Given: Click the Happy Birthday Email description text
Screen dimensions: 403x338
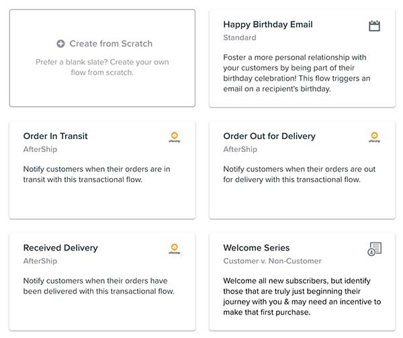Looking at the screenshot, I should click(294, 73).
